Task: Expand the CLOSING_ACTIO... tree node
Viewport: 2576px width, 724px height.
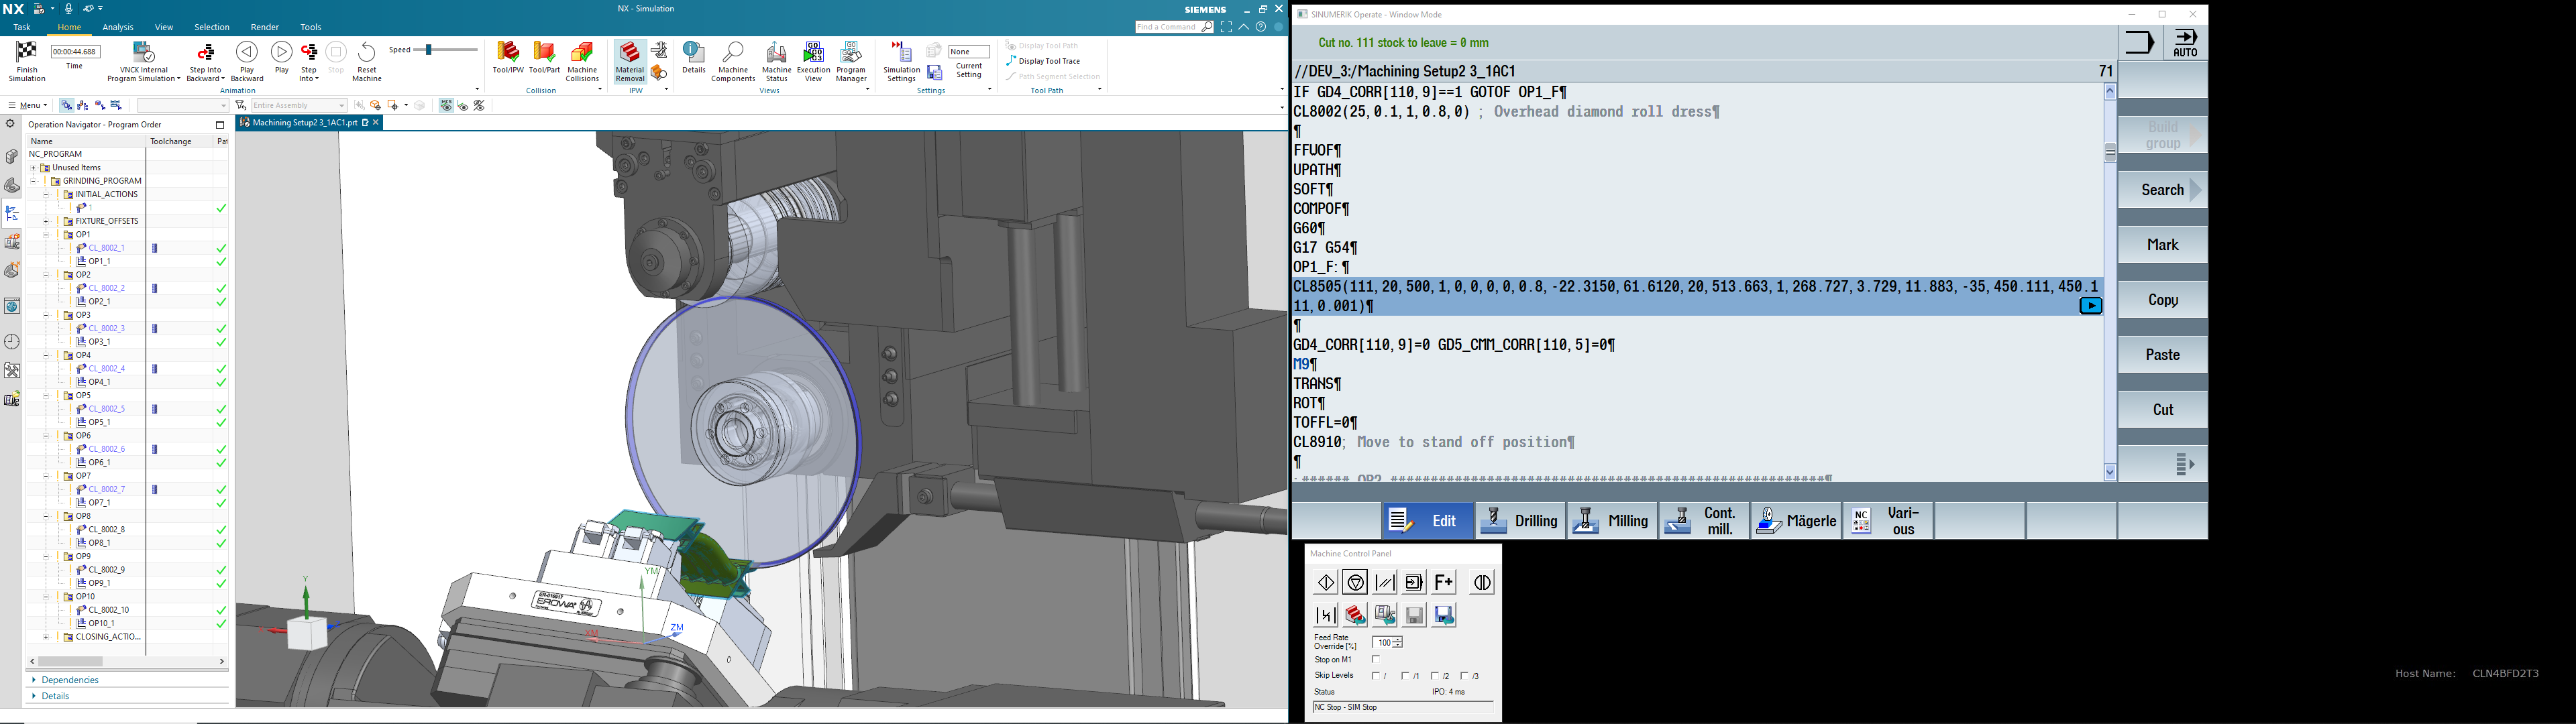Action: point(46,637)
